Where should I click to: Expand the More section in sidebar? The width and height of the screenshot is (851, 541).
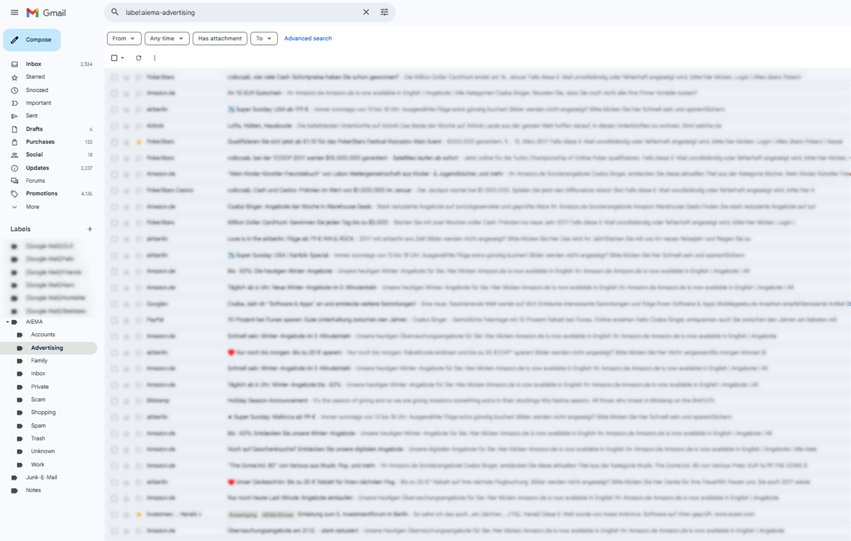pyautogui.click(x=32, y=207)
